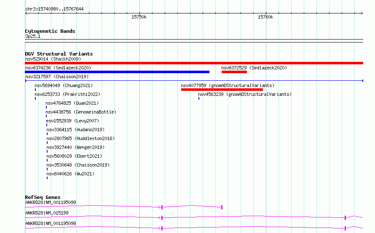Open the DGV Structural Variants track title

coord(59,54)
